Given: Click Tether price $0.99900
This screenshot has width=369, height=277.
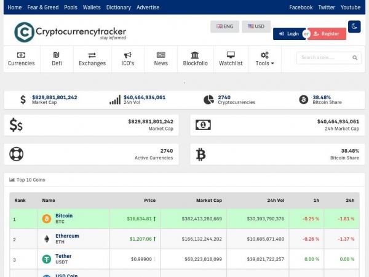Looking at the screenshot, I should [x=141, y=259].
